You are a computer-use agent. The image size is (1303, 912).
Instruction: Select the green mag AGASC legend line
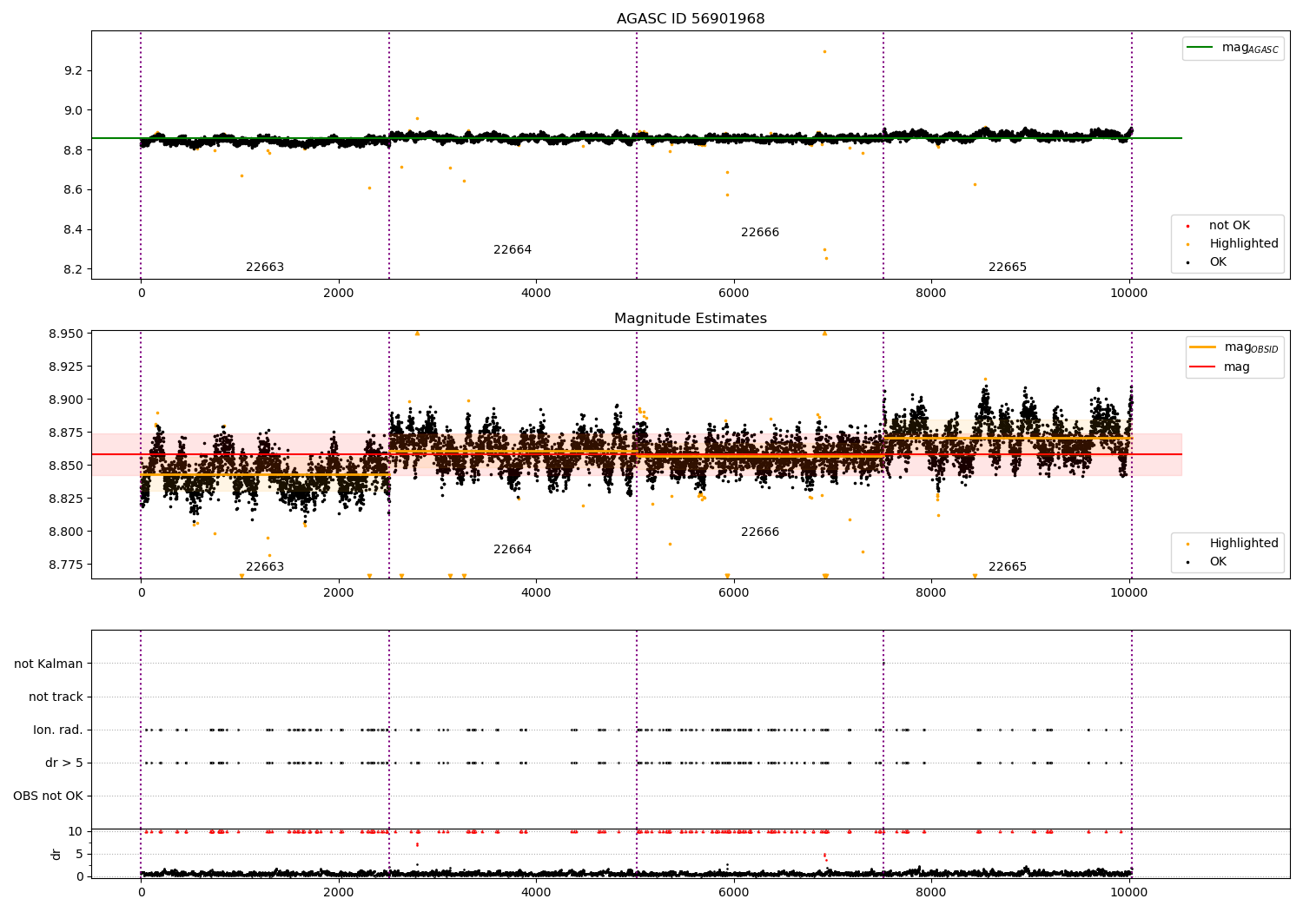(1200, 48)
